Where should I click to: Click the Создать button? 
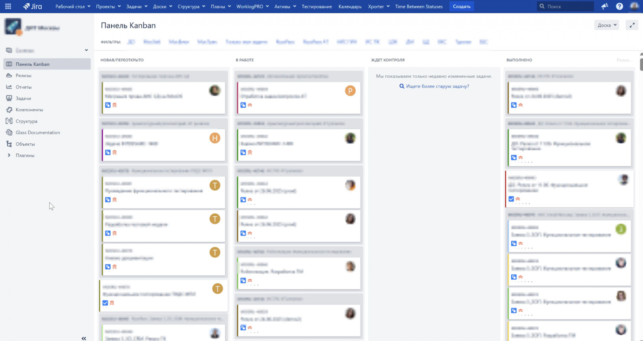pos(461,6)
